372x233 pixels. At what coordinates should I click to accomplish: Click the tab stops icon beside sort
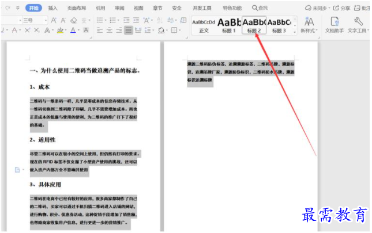click(170, 20)
